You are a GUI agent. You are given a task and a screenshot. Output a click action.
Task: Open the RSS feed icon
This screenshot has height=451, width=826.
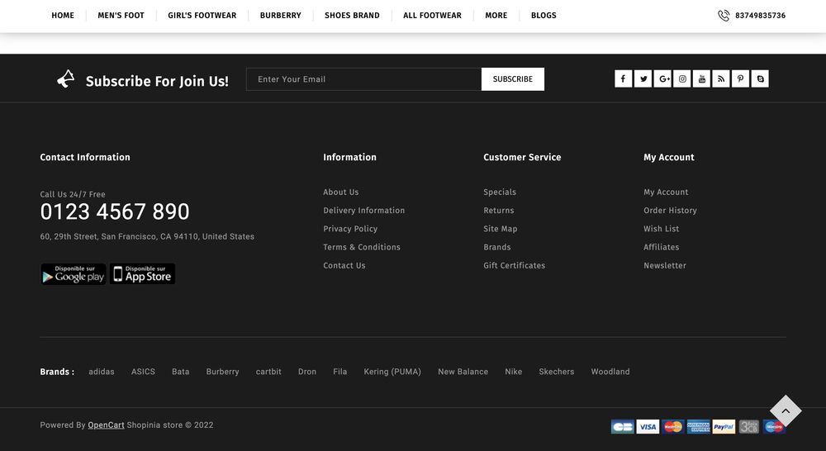click(x=721, y=79)
